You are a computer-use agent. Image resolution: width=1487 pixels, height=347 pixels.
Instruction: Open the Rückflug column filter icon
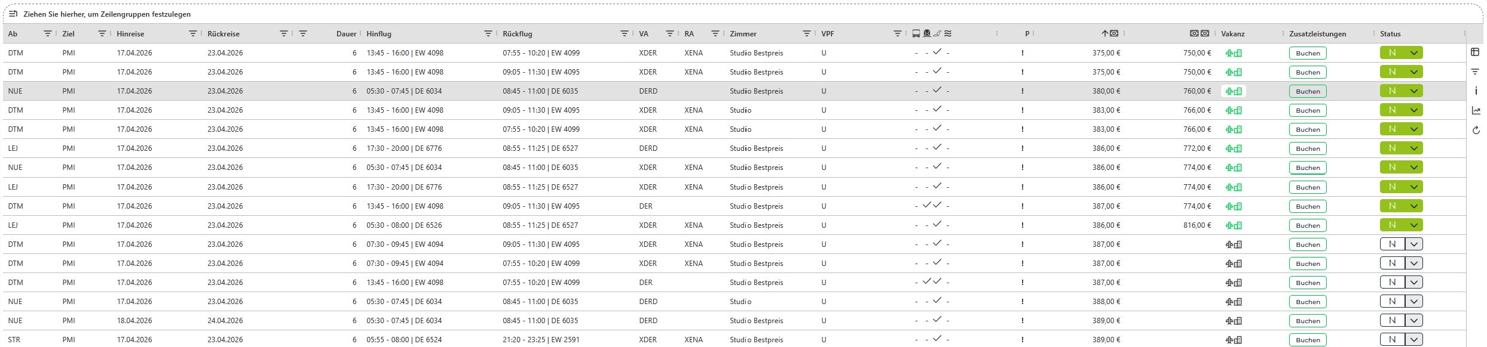point(625,33)
